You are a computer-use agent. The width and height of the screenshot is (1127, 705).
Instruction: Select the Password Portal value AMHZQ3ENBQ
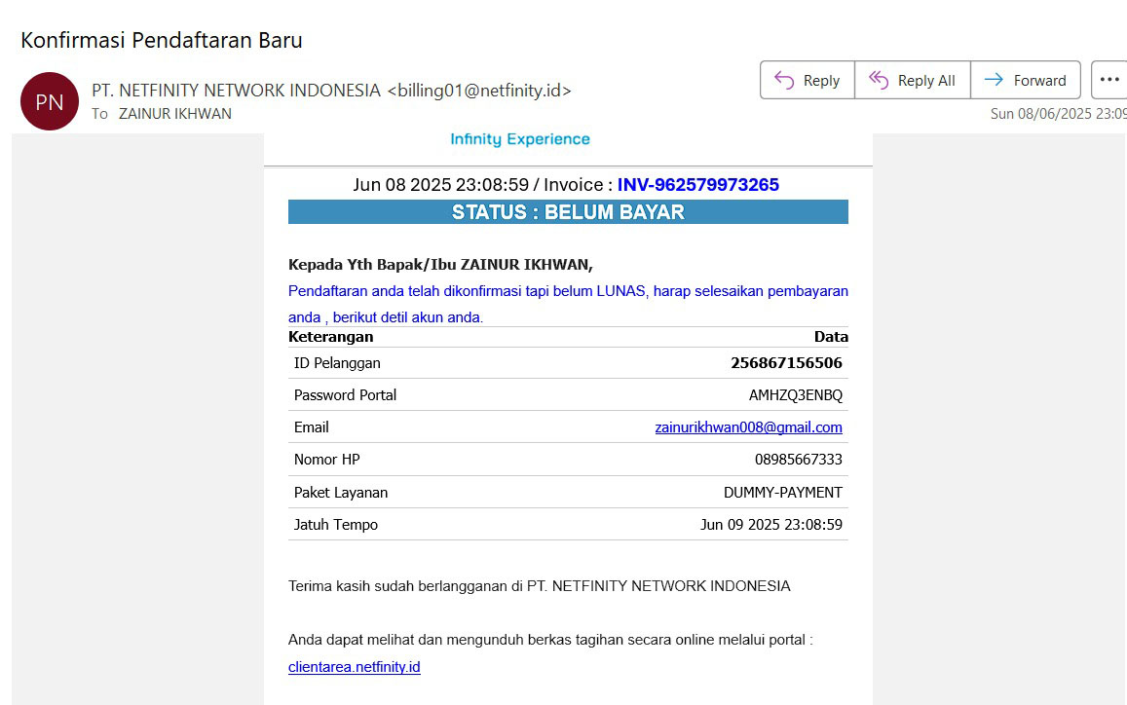click(x=795, y=395)
